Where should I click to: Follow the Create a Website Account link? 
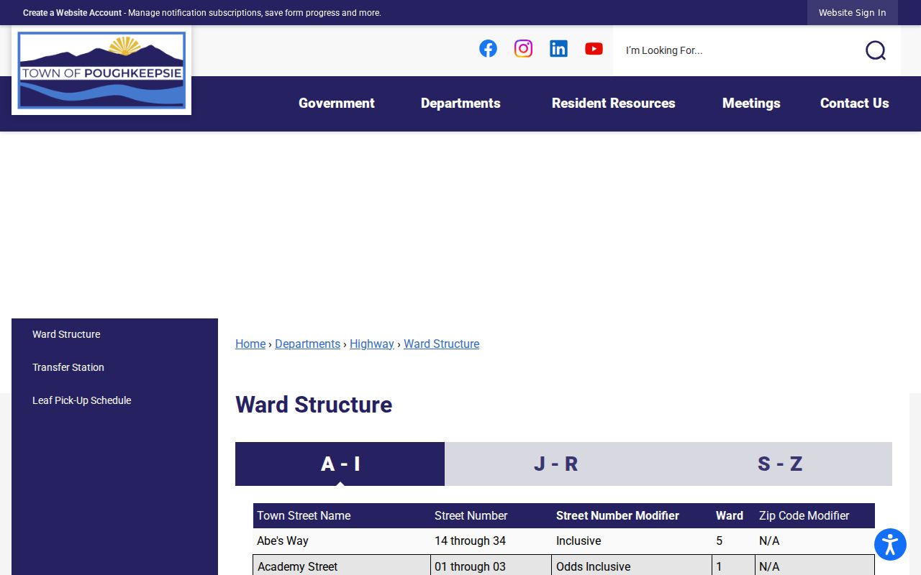coord(72,13)
